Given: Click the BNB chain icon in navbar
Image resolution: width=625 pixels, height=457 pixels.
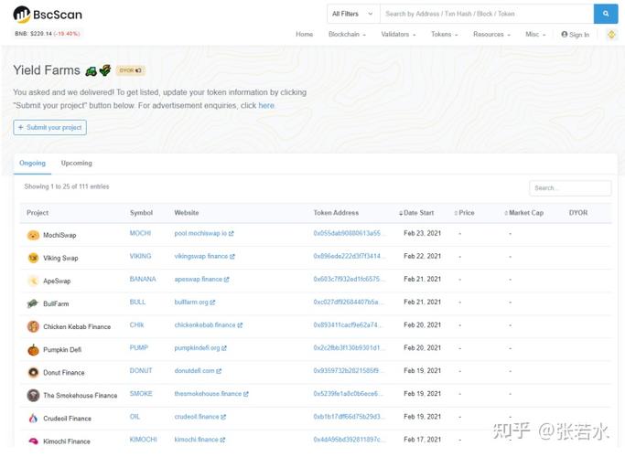Looking at the screenshot, I should [x=611, y=35].
